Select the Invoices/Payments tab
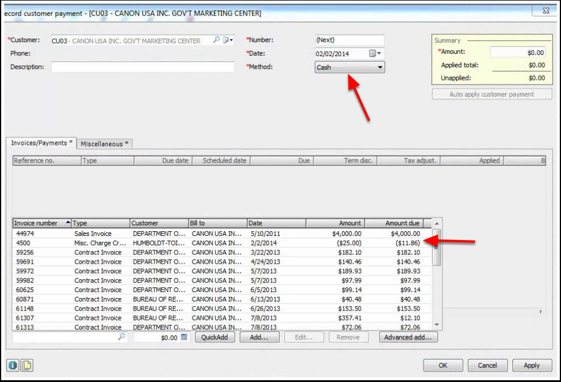561x382 pixels. coord(41,143)
